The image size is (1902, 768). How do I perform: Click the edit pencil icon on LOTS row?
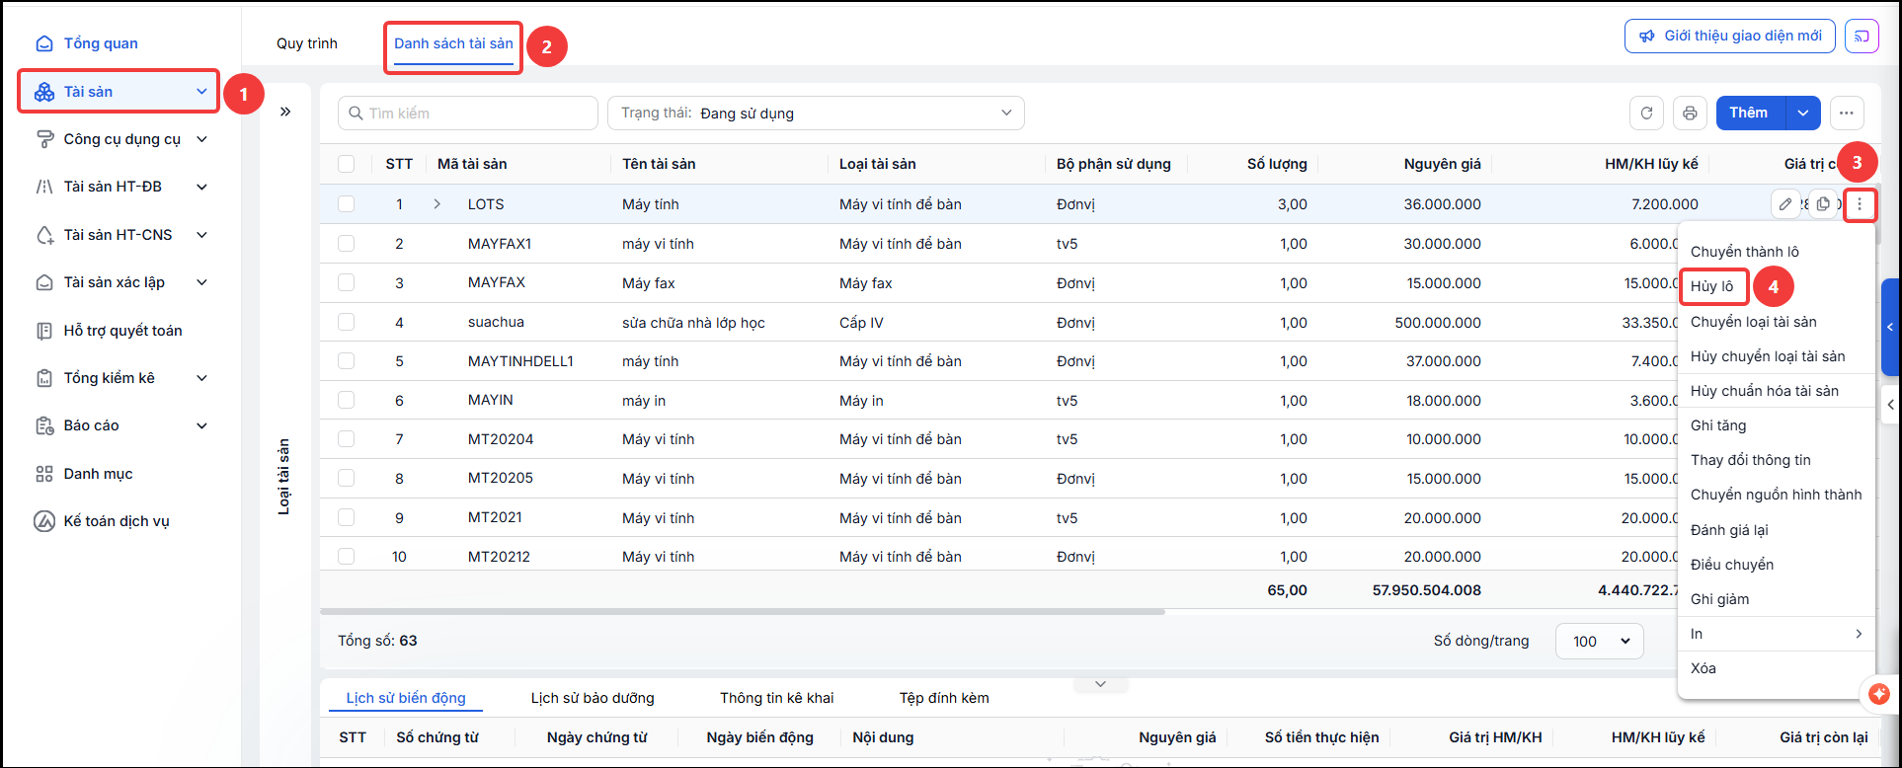(x=1785, y=204)
